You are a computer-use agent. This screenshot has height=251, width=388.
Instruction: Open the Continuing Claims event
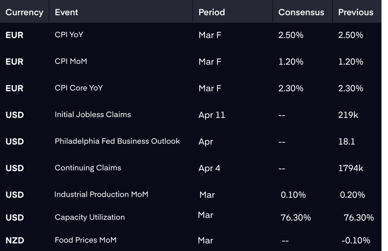88,168
